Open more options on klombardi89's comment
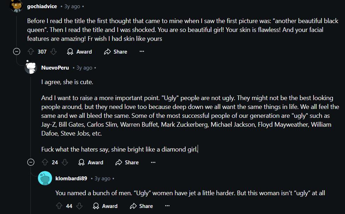The width and height of the screenshot is (345, 214). (x=167, y=206)
